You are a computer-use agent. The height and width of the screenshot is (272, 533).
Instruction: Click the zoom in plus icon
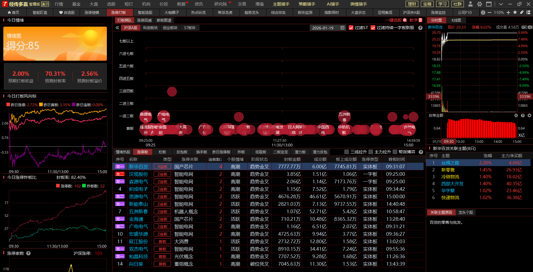tap(508, 12)
